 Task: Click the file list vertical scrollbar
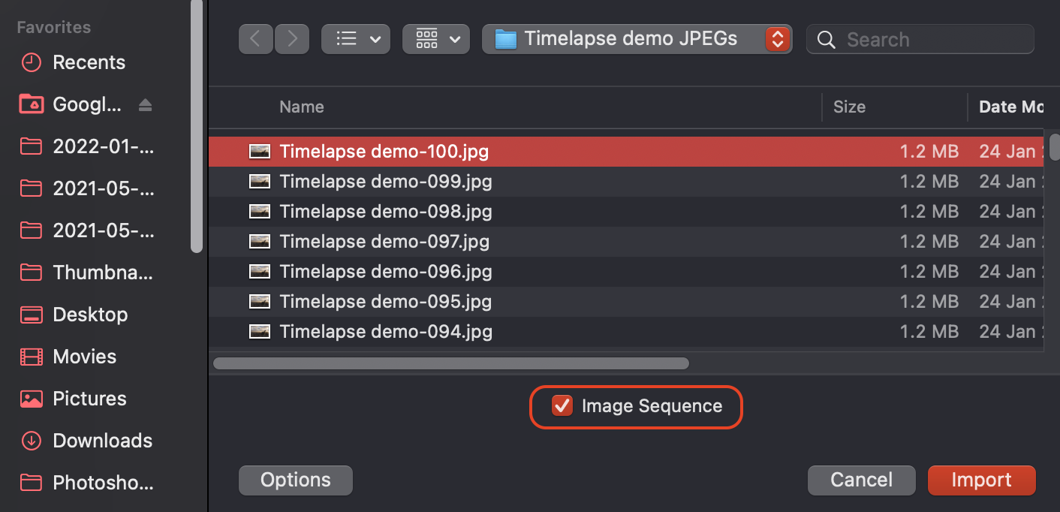coord(1055,146)
